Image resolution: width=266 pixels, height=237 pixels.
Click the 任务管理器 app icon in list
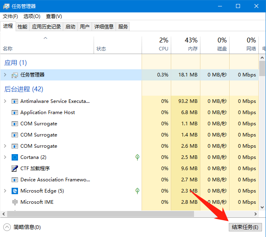pos(15,75)
